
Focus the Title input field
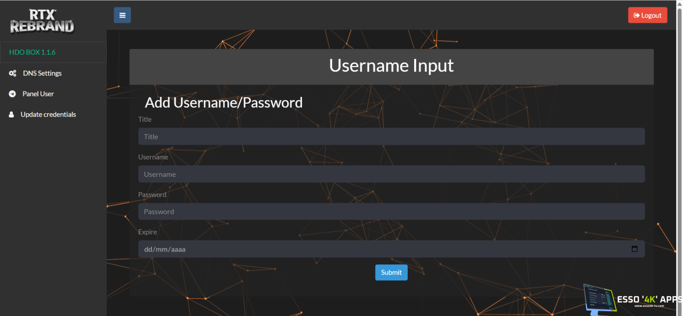click(391, 137)
